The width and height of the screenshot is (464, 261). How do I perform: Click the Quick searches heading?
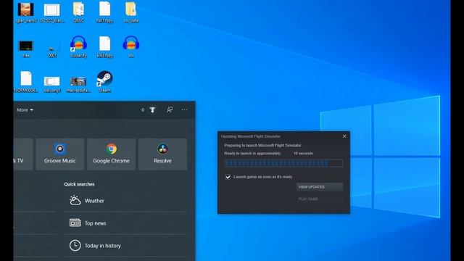coord(79,184)
